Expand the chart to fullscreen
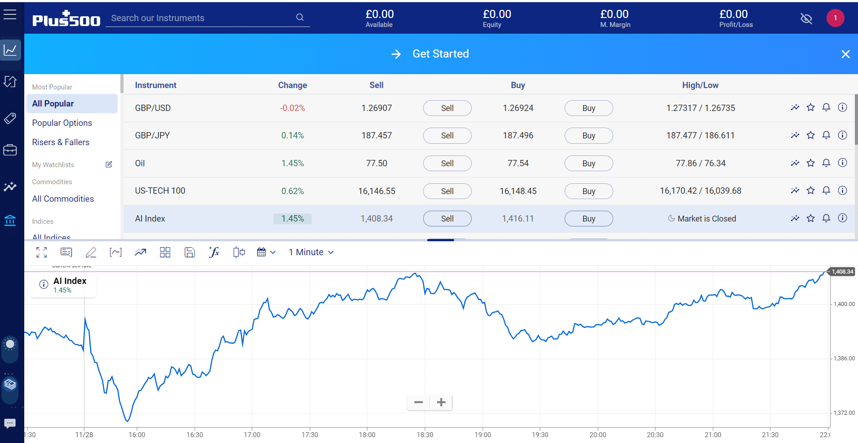Viewport: 858px width, 443px height. pos(41,252)
